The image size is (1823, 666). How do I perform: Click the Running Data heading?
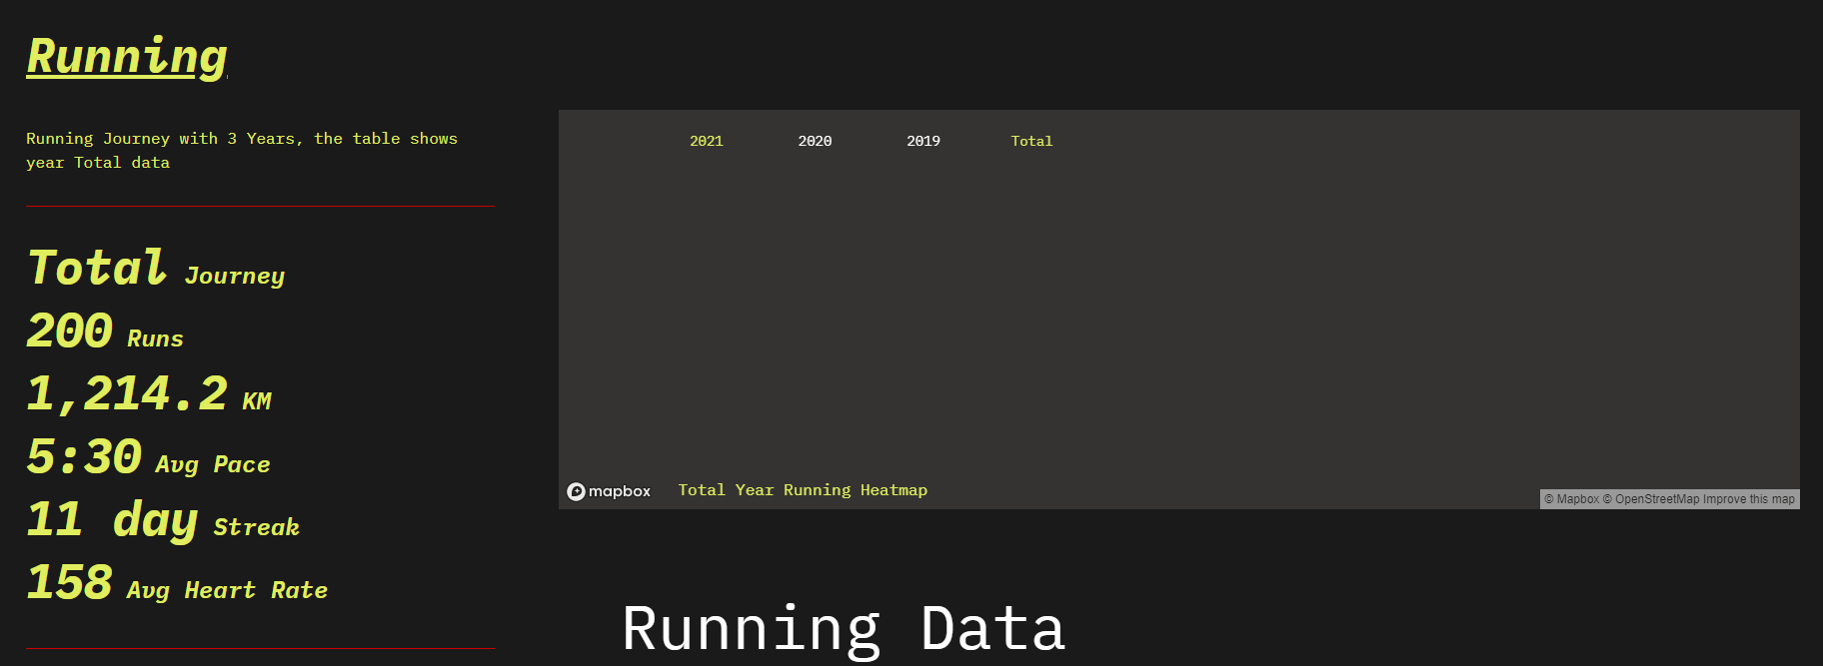pyautogui.click(x=844, y=629)
